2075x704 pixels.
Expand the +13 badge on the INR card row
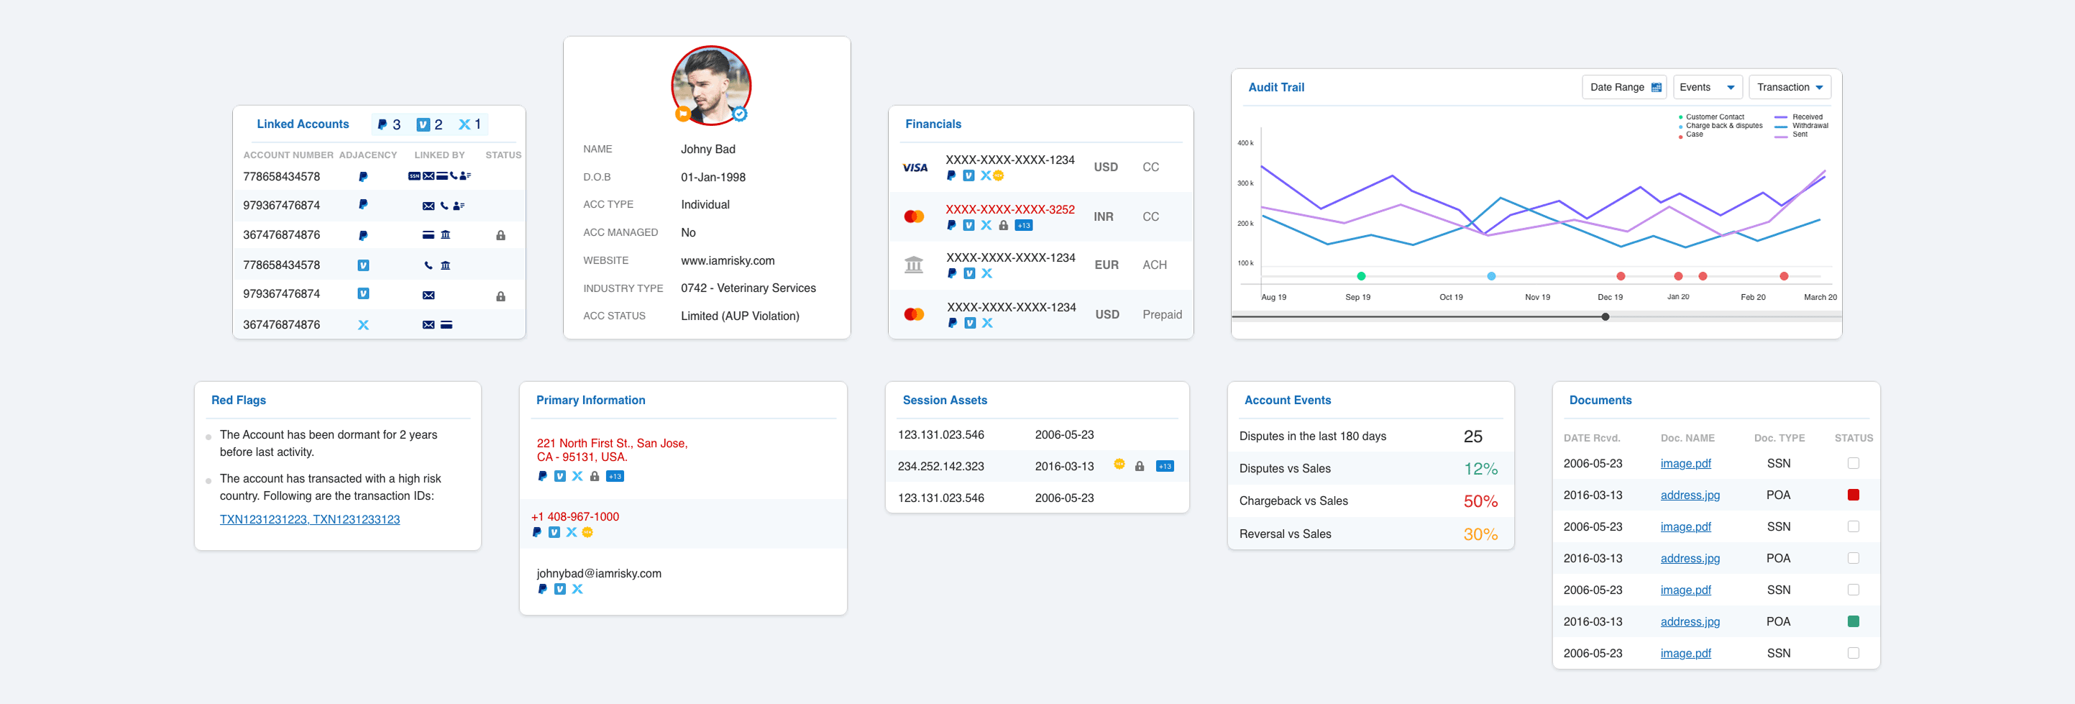pyautogui.click(x=1023, y=226)
